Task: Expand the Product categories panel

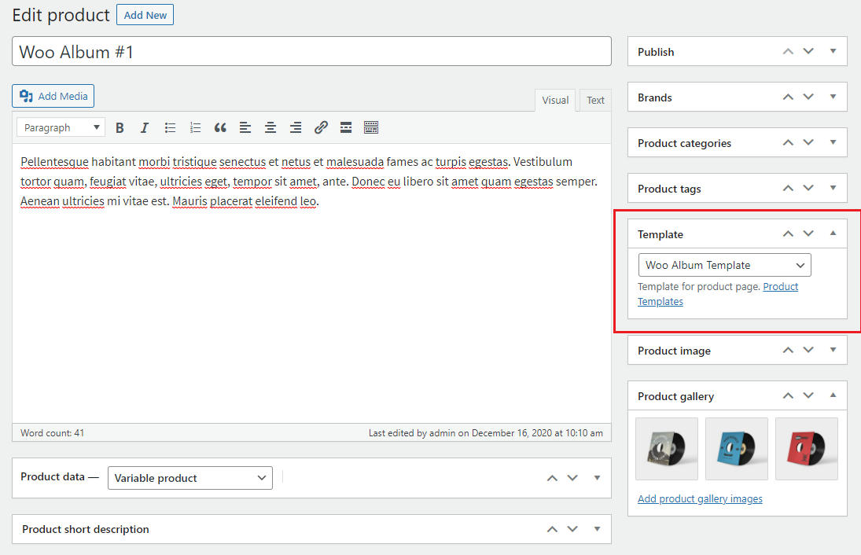Action: (x=833, y=142)
